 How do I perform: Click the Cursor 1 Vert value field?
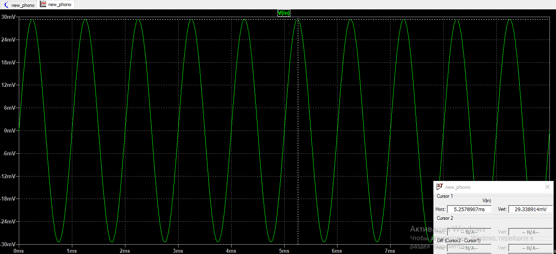point(530,209)
